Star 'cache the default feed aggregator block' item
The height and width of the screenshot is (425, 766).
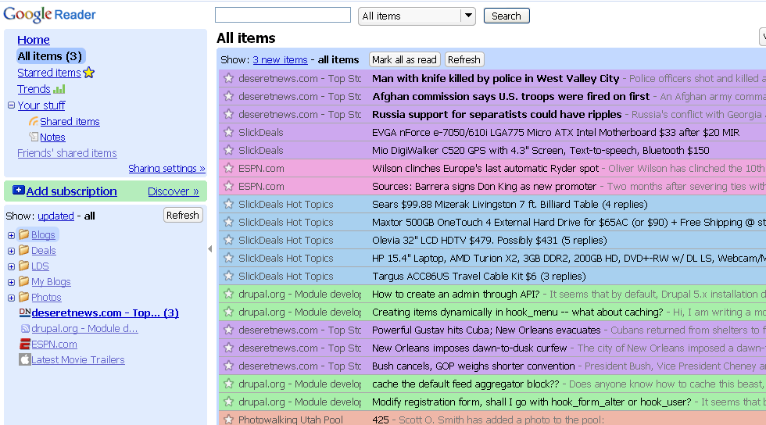tap(228, 384)
